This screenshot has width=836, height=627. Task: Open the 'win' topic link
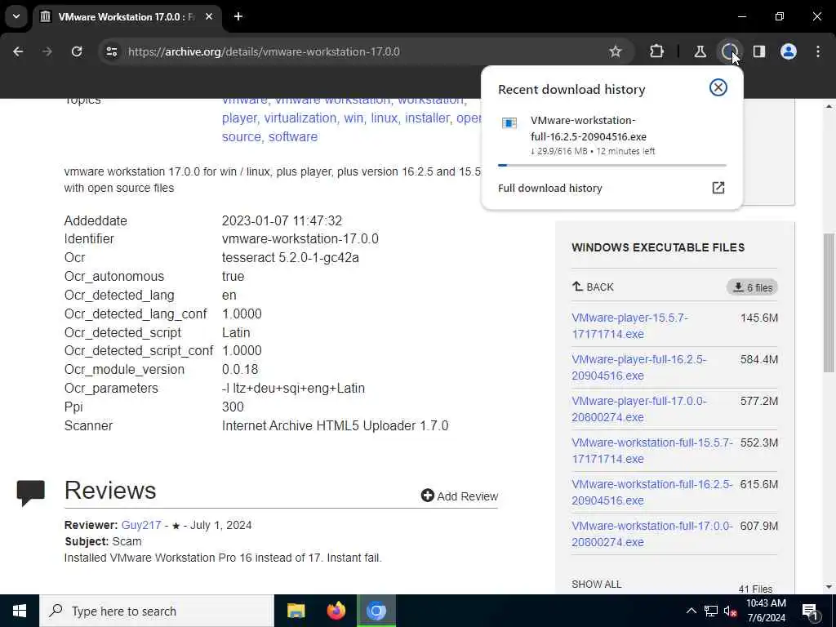click(x=353, y=118)
